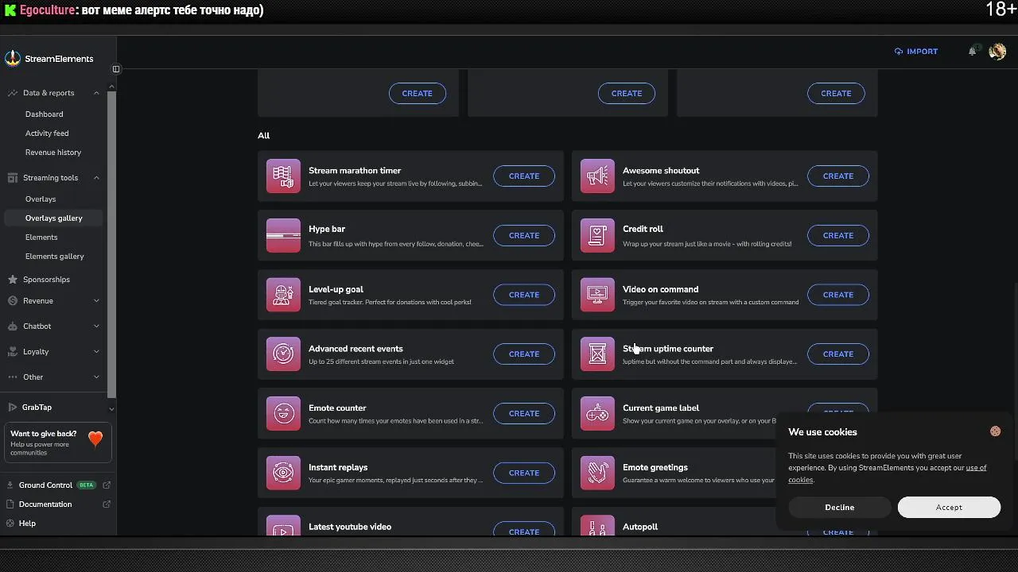
Task: Open the Dashboard page
Action: click(x=44, y=114)
